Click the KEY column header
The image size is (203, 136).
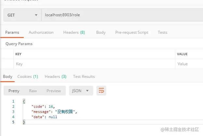coord(18,54)
